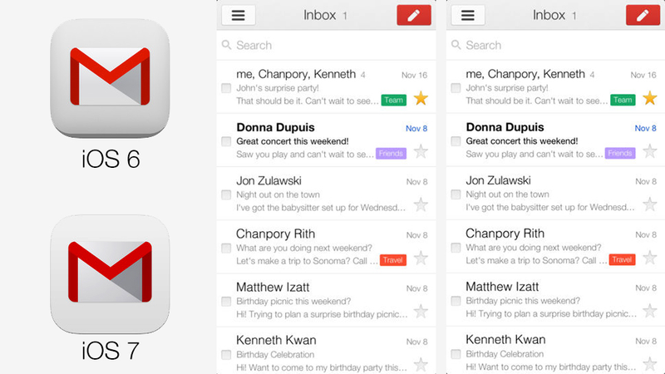Star Jon Zulawski email in left inbox

pyautogui.click(x=421, y=204)
